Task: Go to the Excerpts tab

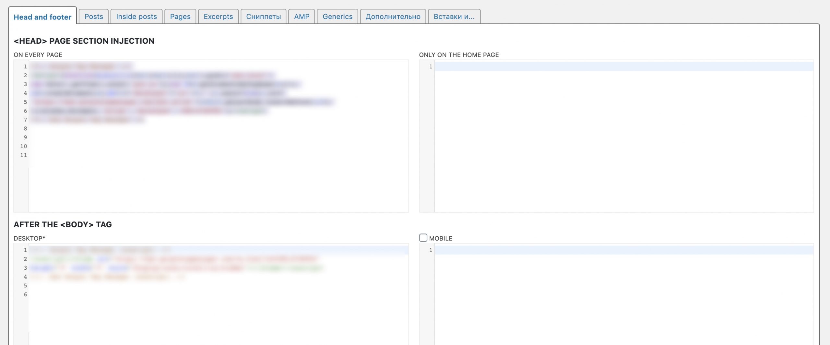Action: point(218,16)
